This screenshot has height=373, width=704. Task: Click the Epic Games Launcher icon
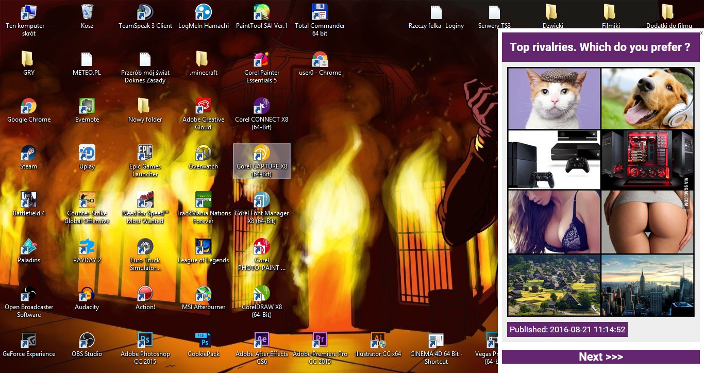(x=145, y=154)
